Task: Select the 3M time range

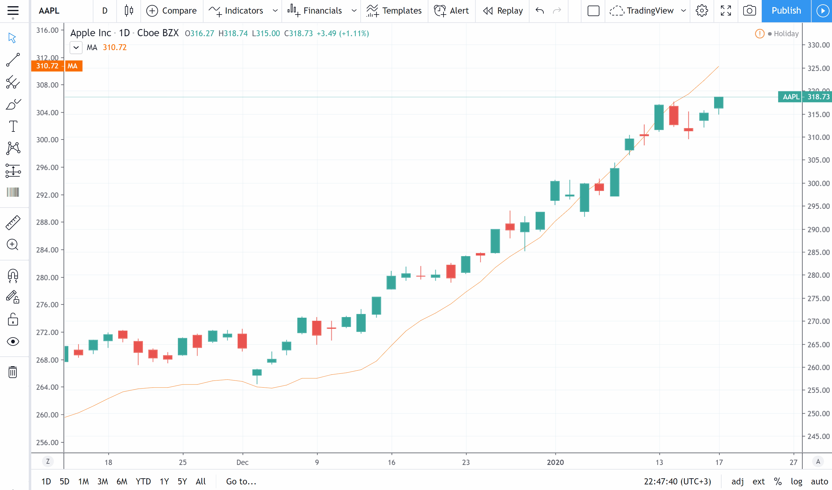Action: pos(103,481)
